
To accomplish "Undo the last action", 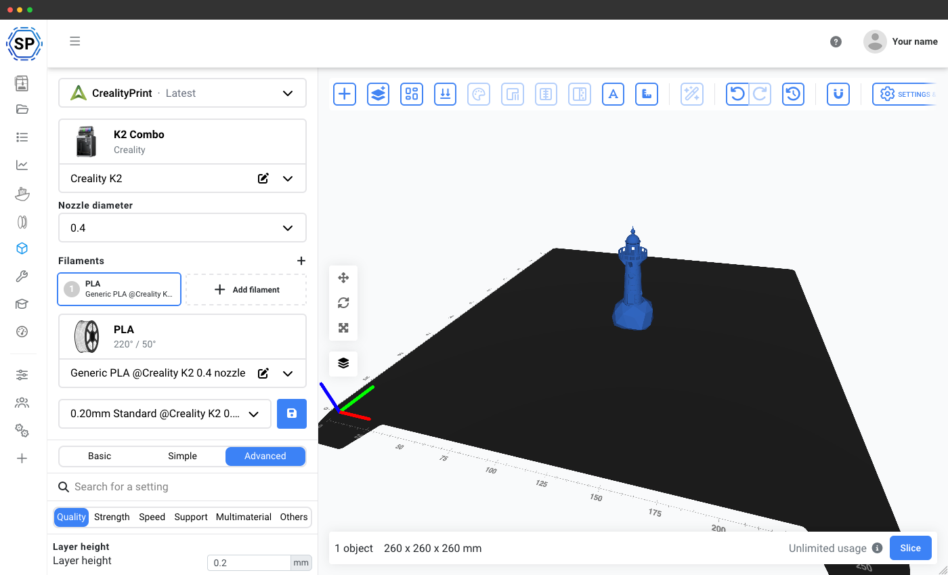I will (x=737, y=94).
